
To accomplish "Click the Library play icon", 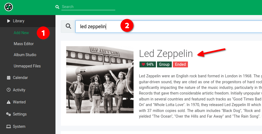I will pyautogui.click(x=9, y=21).
